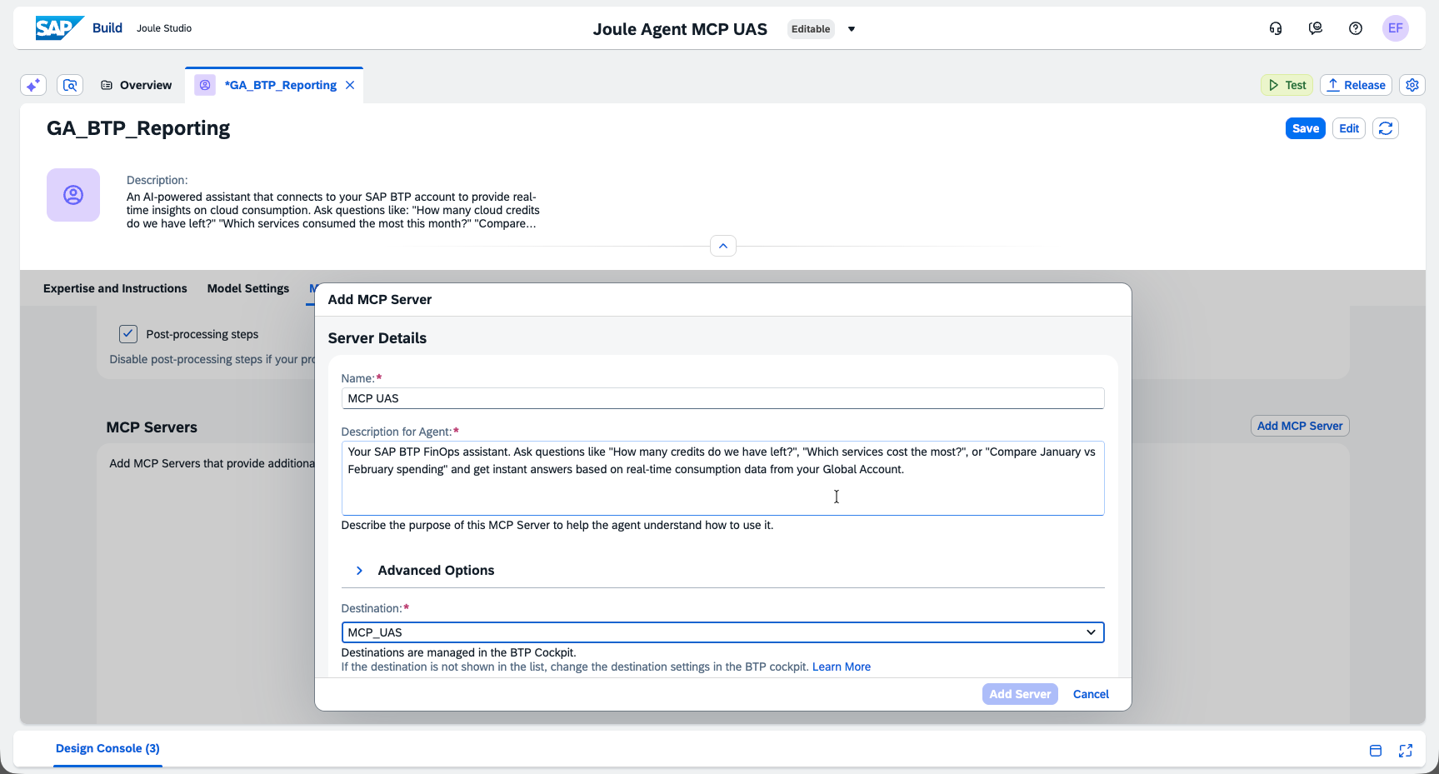This screenshot has height=774, width=1439.
Task: Open the EF user avatar
Action: [x=1396, y=28]
